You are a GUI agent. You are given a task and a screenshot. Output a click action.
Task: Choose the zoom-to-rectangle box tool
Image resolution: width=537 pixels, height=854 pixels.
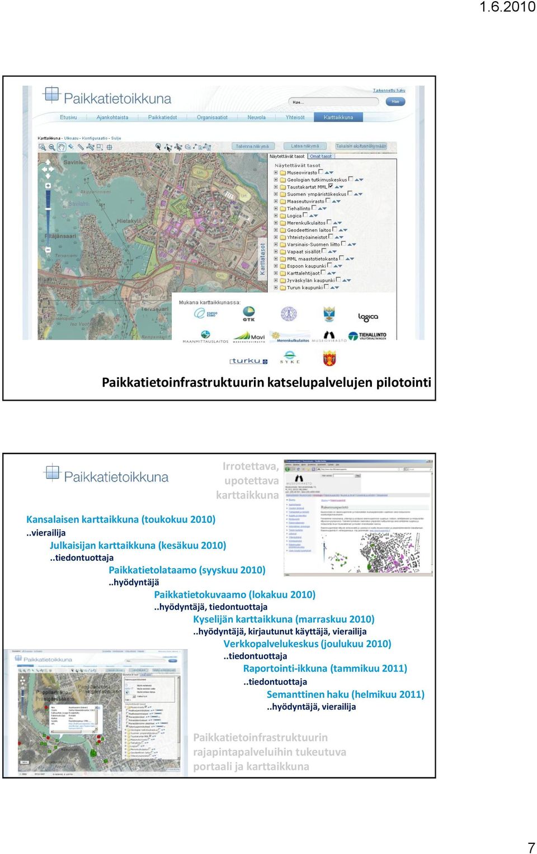[100, 147]
